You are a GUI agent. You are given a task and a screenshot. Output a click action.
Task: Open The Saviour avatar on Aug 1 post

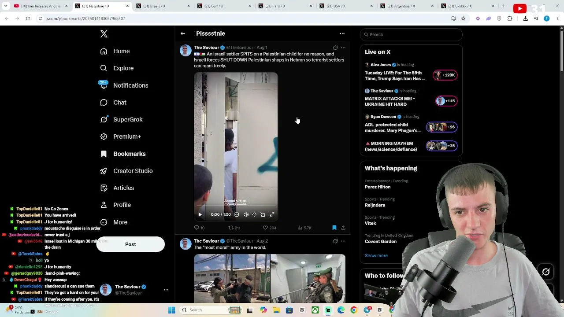186,50
